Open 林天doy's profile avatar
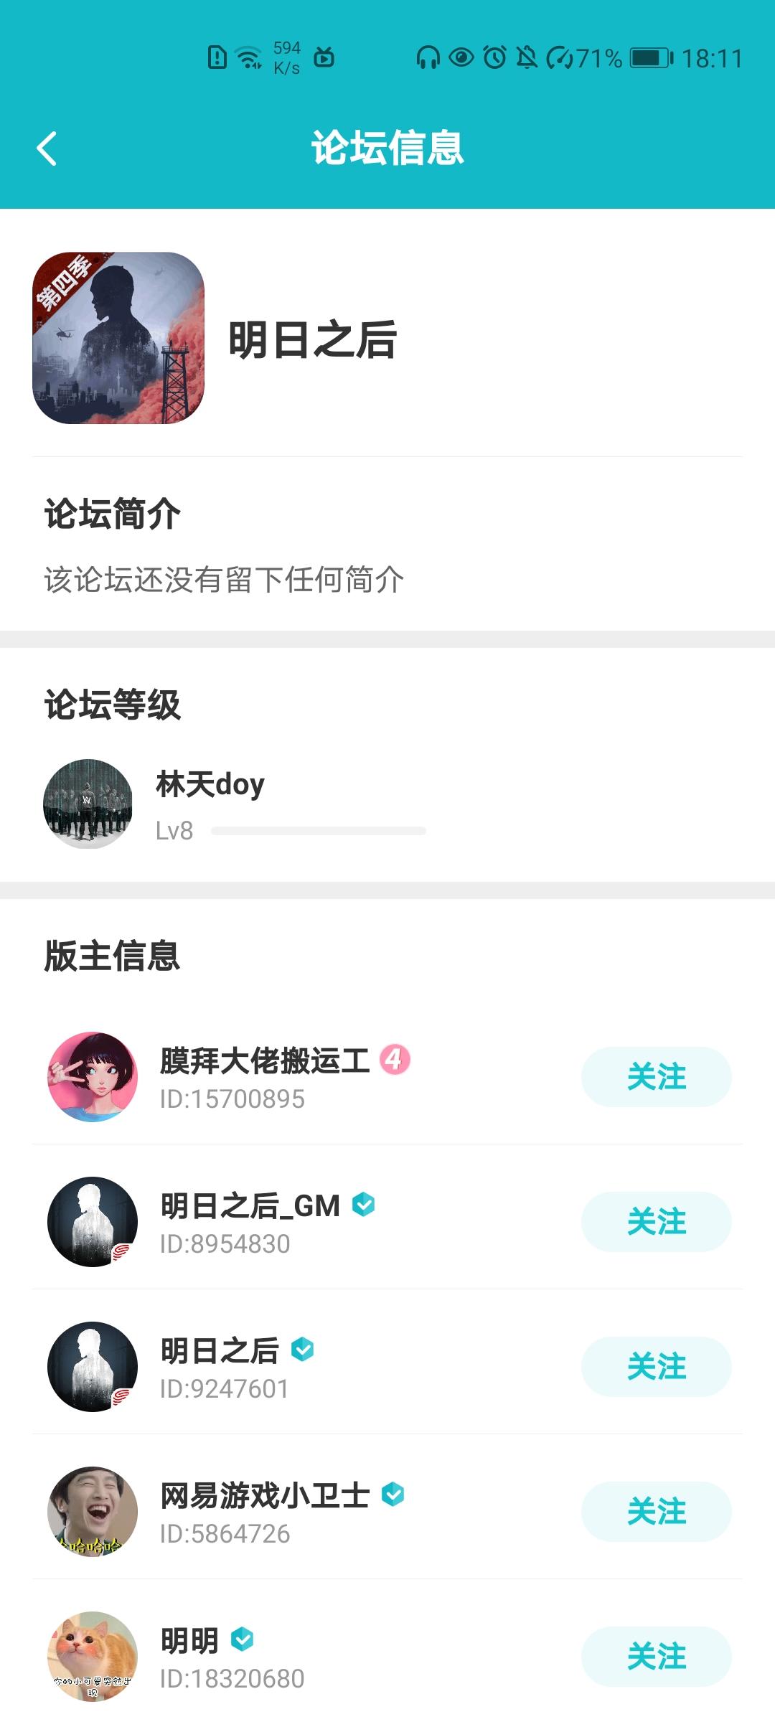The width and height of the screenshot is (775, 1722). 88,804
